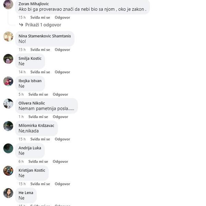Viewport: 206px width, 206px height.
Task: Reply to Nina's "No!" comment via Odgovor
Action: pos(62,50)
